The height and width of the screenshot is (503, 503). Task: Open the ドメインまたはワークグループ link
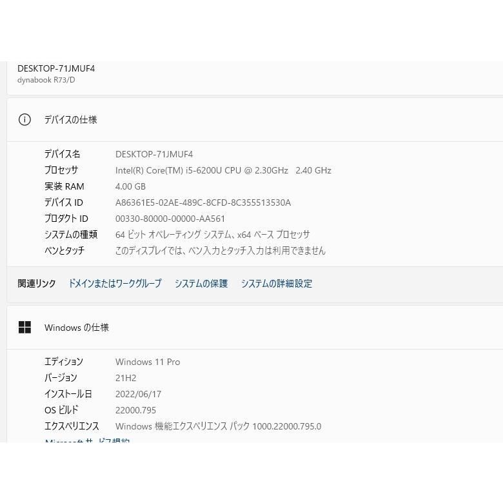tap(115, 284)
